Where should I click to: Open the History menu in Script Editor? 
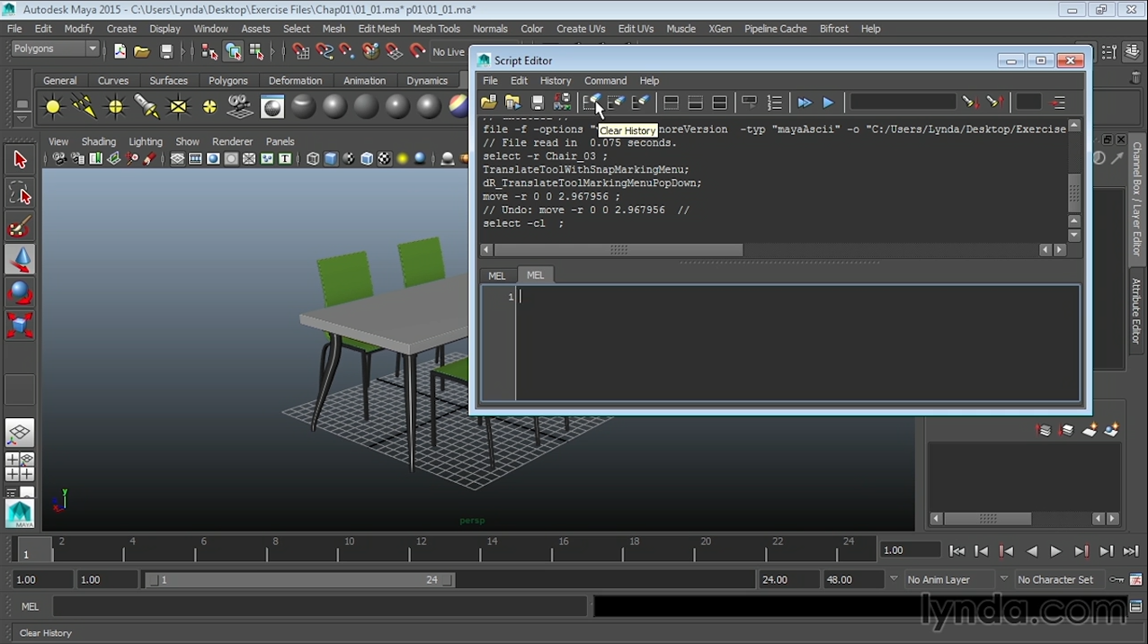555,81
